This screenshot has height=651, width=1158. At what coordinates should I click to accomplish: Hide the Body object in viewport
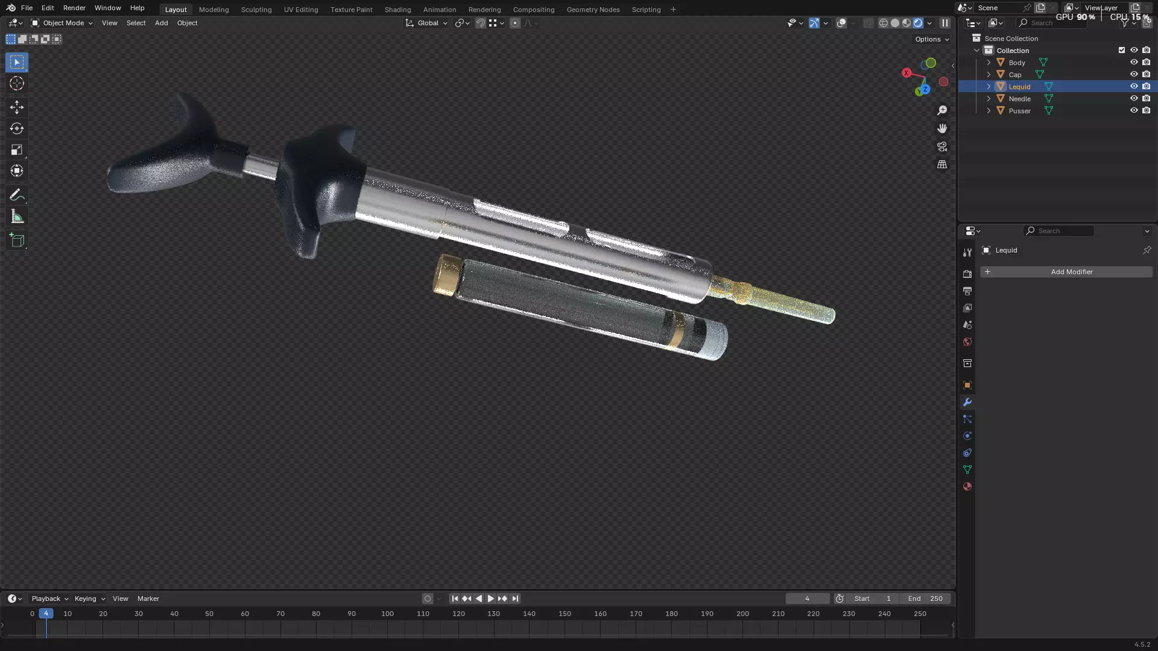[x=1134, y=62]
